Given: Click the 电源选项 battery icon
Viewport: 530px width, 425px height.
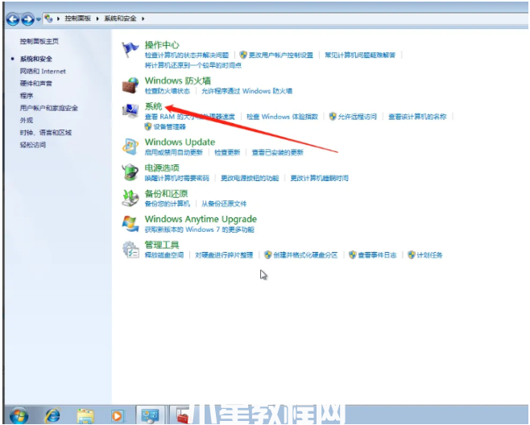Looking at the screenshot, I should click(130, 172).
